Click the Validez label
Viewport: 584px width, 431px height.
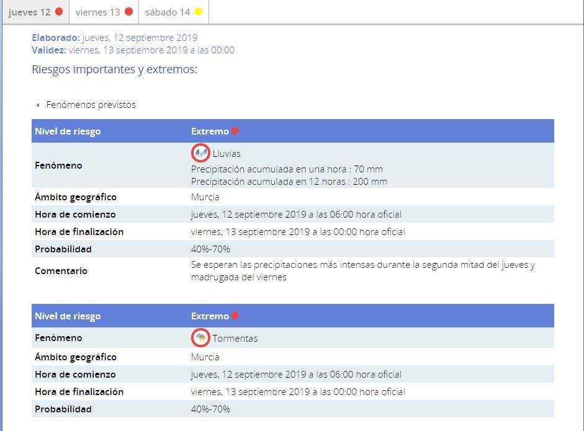coord(48,50)
